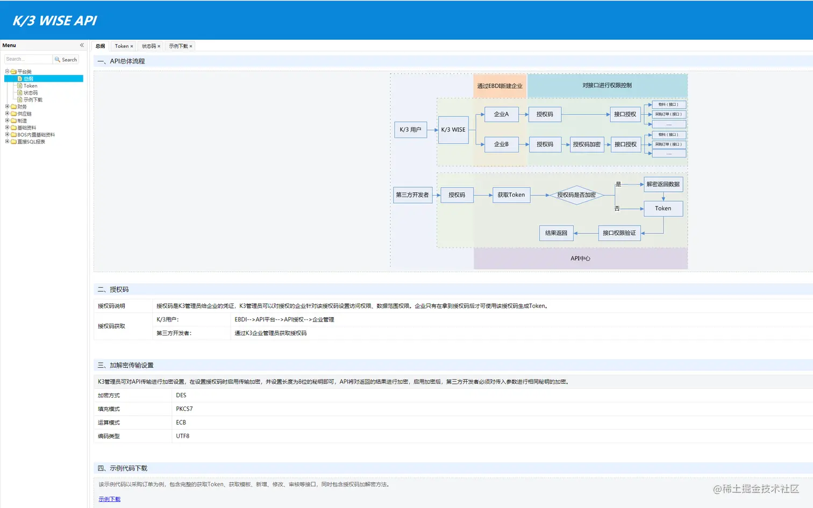This screenshot has width=813, height=508.
Task: Click the 授权码加密 box in diagram
Action: [587, 144]
